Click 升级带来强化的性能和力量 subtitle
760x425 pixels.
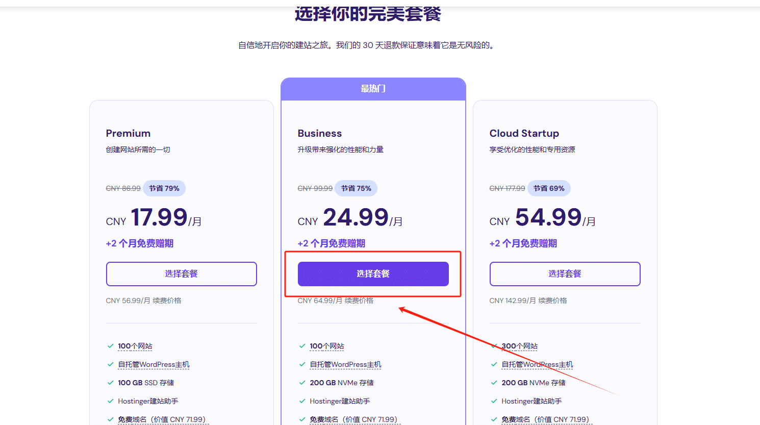point(341,149)
